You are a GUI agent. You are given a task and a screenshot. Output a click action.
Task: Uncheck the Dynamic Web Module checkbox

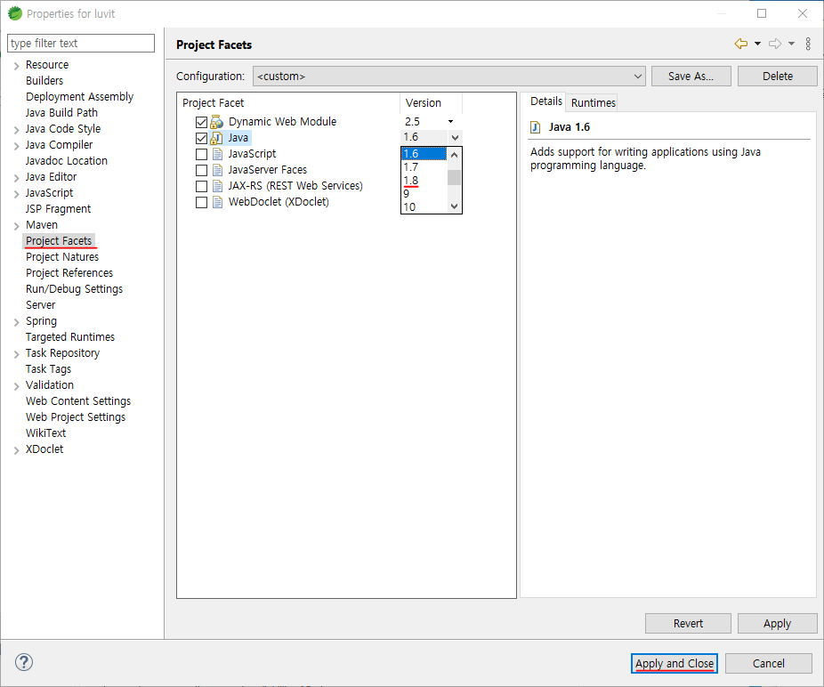click(201, 123)
